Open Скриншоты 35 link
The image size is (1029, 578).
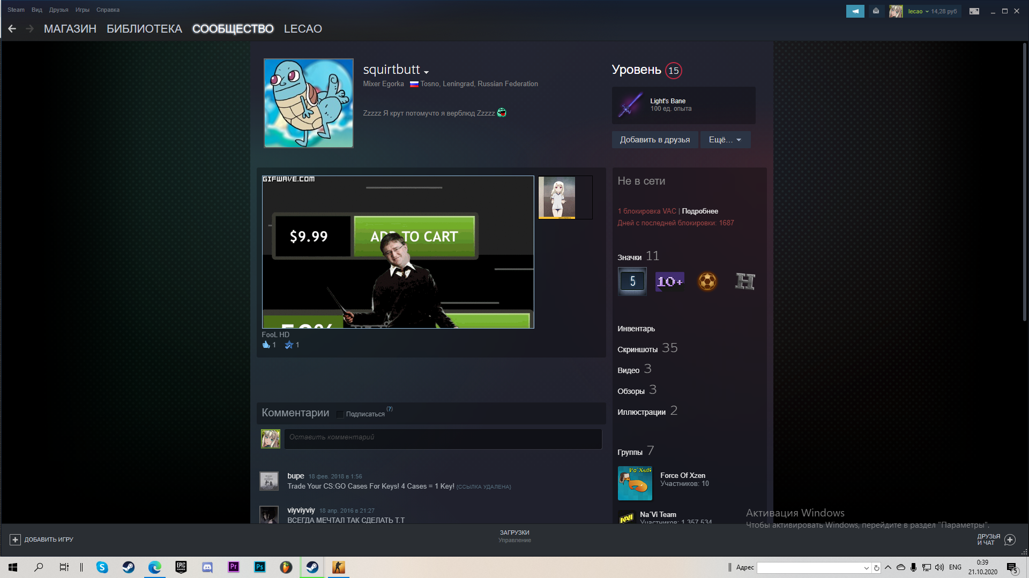coord(647,348)
